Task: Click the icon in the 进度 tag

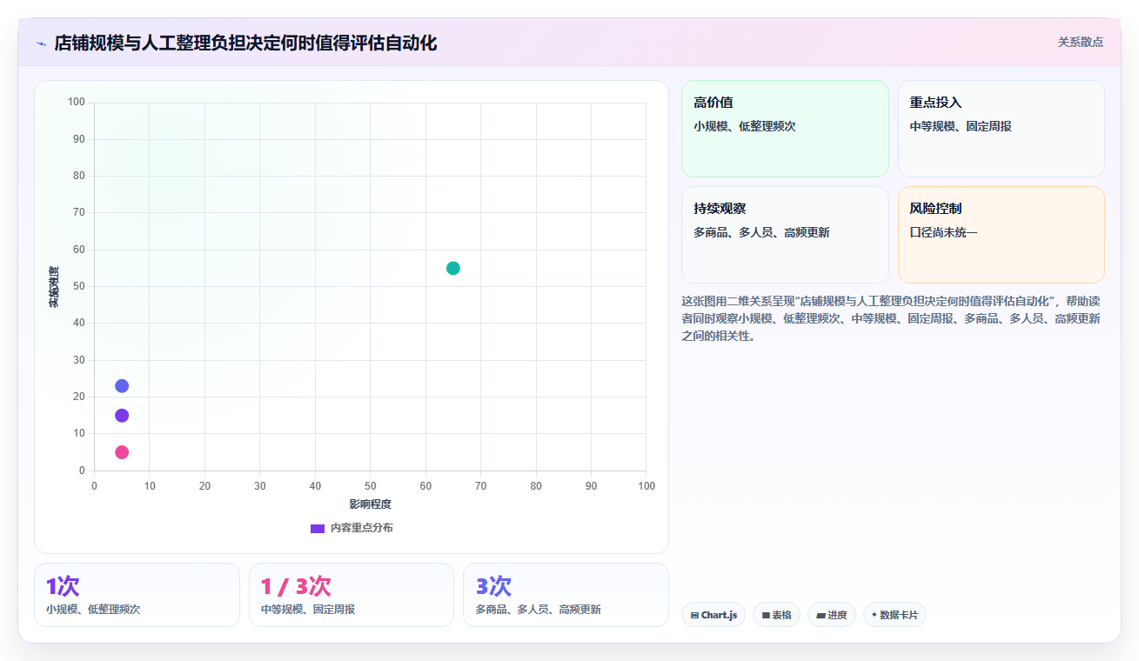Action: pos(821,616)
